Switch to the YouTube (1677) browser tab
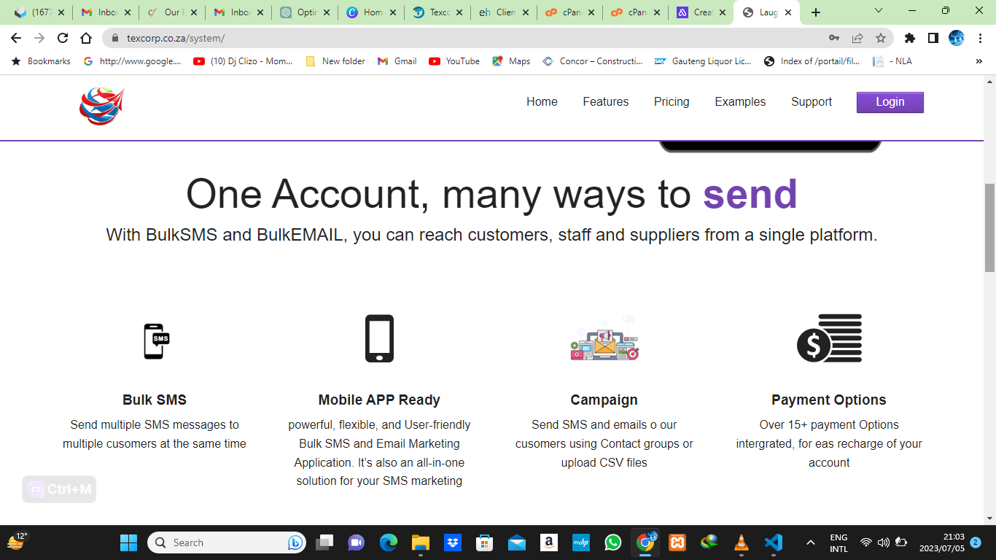This screenshot has width=996, height=560. 38,12
